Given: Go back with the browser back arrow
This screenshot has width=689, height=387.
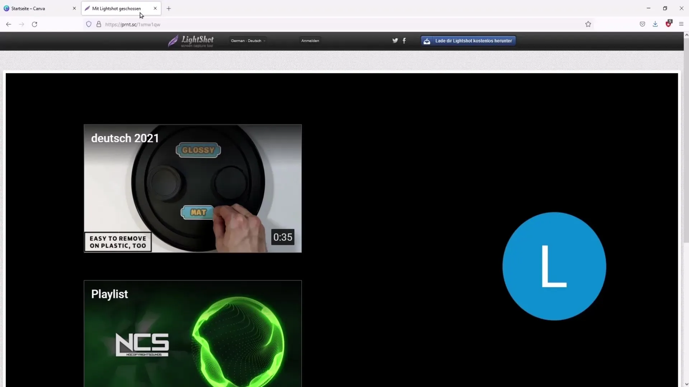Looking at the screenshot, I should 9,24.
